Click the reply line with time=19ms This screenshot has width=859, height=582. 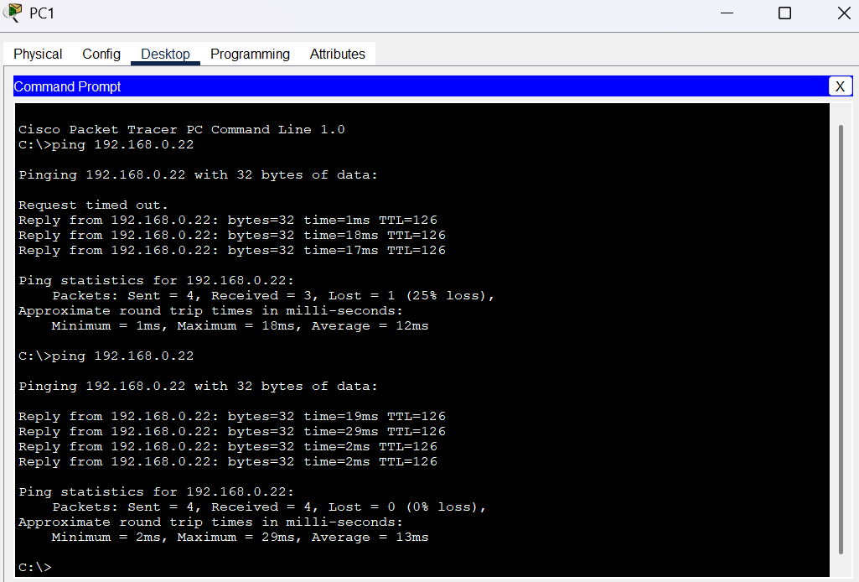232,417
